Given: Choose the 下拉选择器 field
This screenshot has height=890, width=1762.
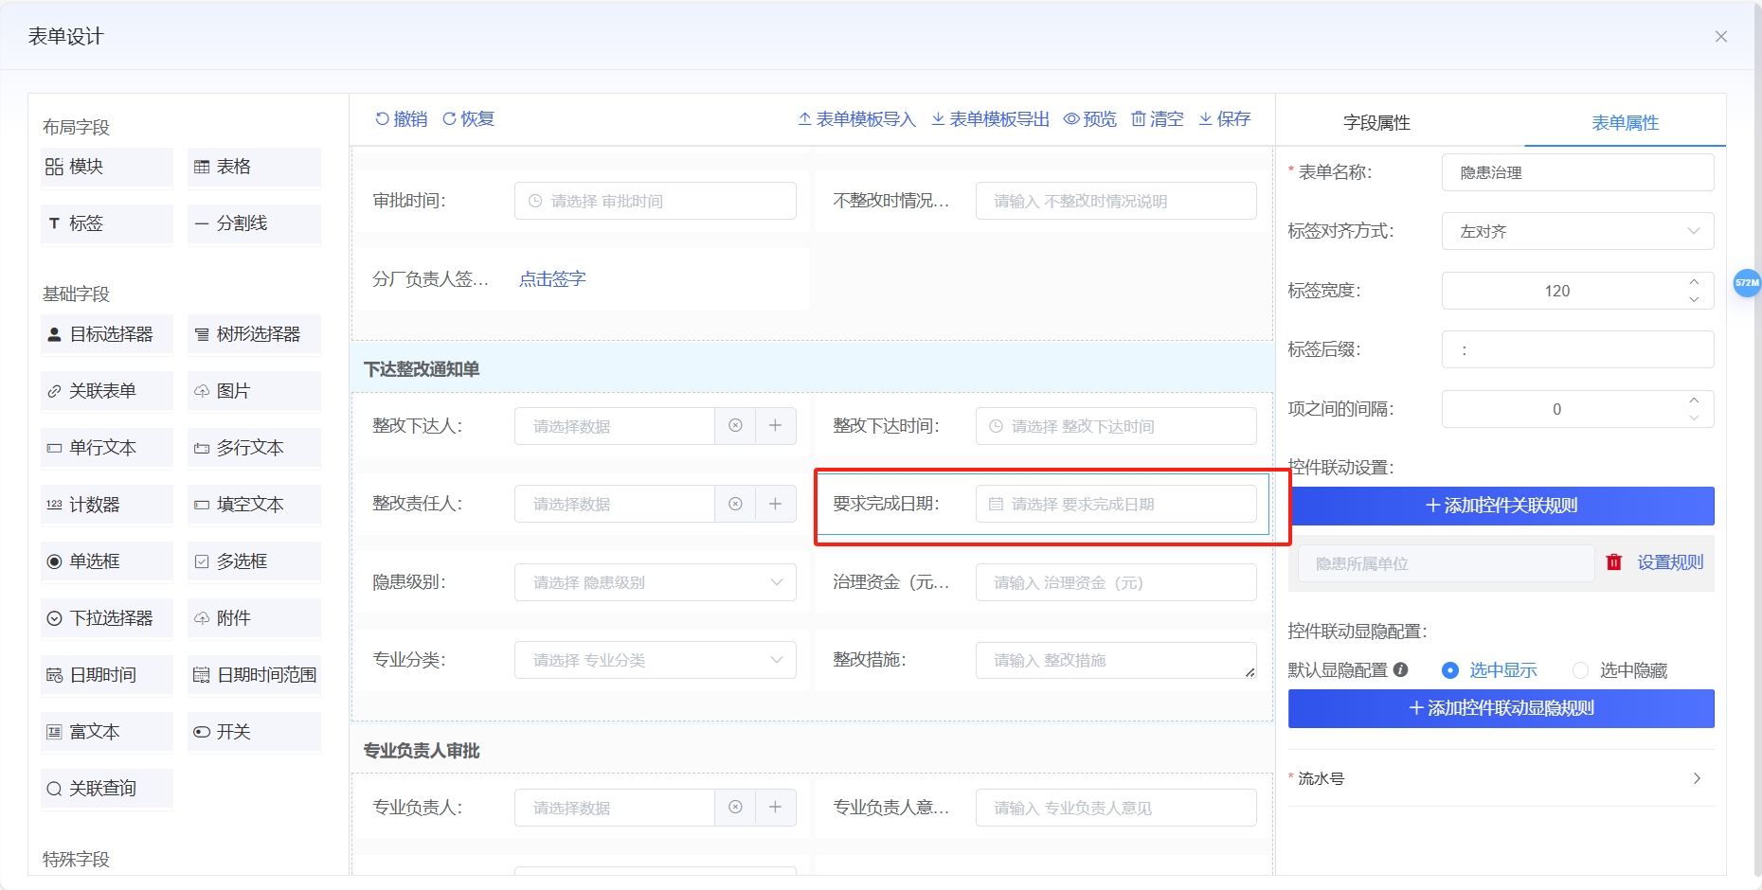Looking at the screenshot, I should pos(106,618).
